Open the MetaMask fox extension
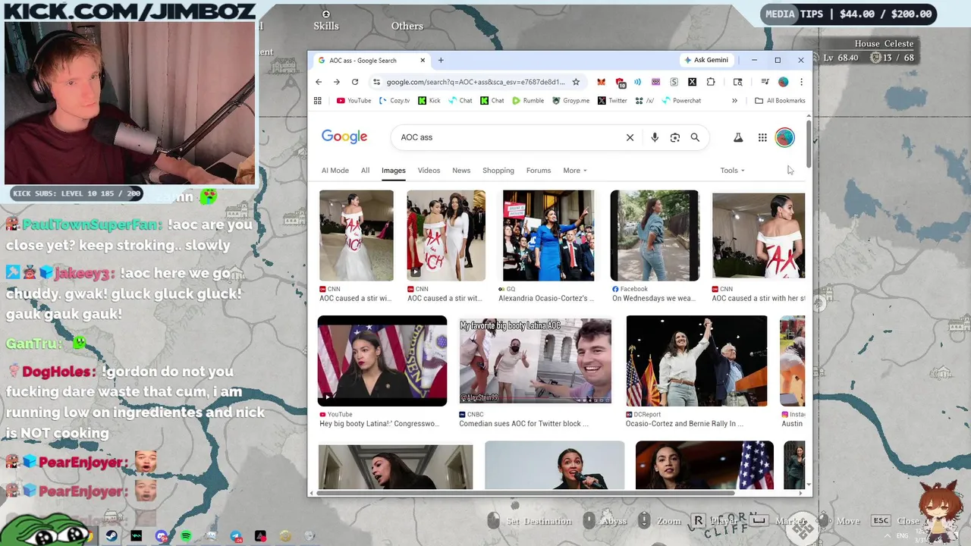Viewport: 971px width, 546px height. point(601,82)
